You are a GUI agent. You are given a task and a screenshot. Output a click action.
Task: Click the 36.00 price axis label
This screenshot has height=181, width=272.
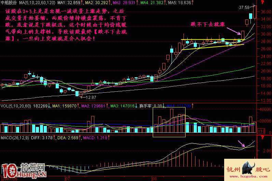point(266,12)
